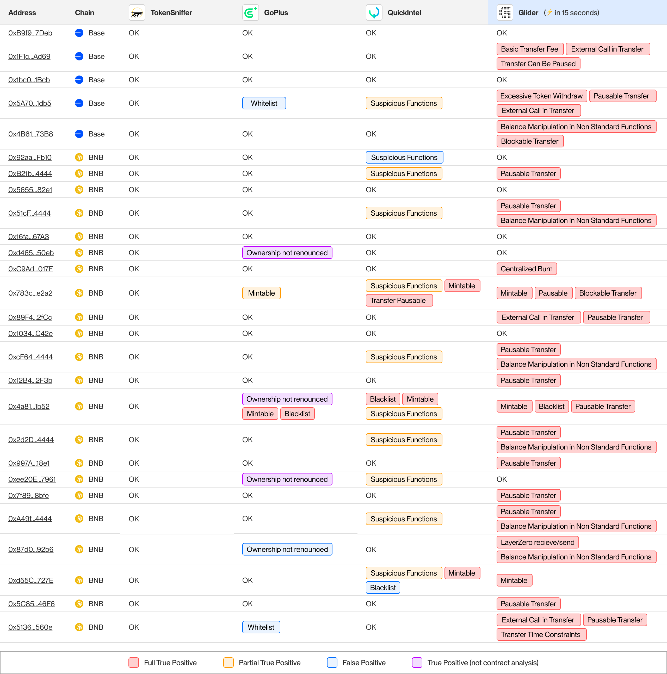Open address link 0x1F1c...Ad69
The width and height of the screenshot is (667, 674).
[x=29, y=56]
